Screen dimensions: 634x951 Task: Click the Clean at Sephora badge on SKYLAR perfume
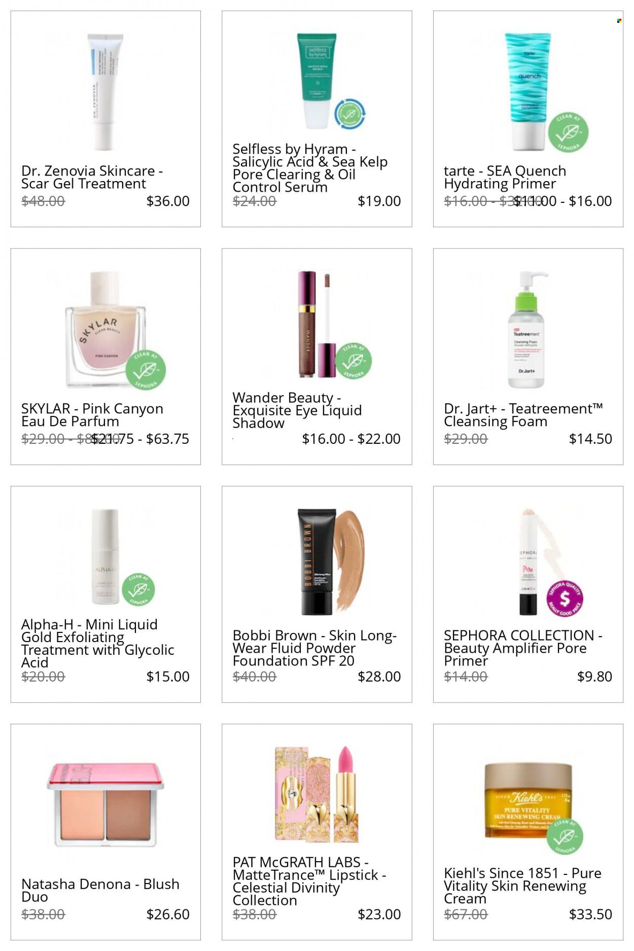tap(145, 370)
